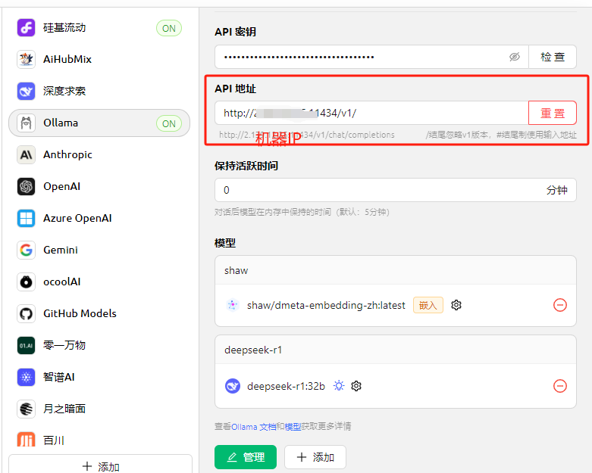Viewport: 592px width, 473px height.
Task: Click into the API 地址 input field
Action: pyautogui.click(x=371, y=113)
